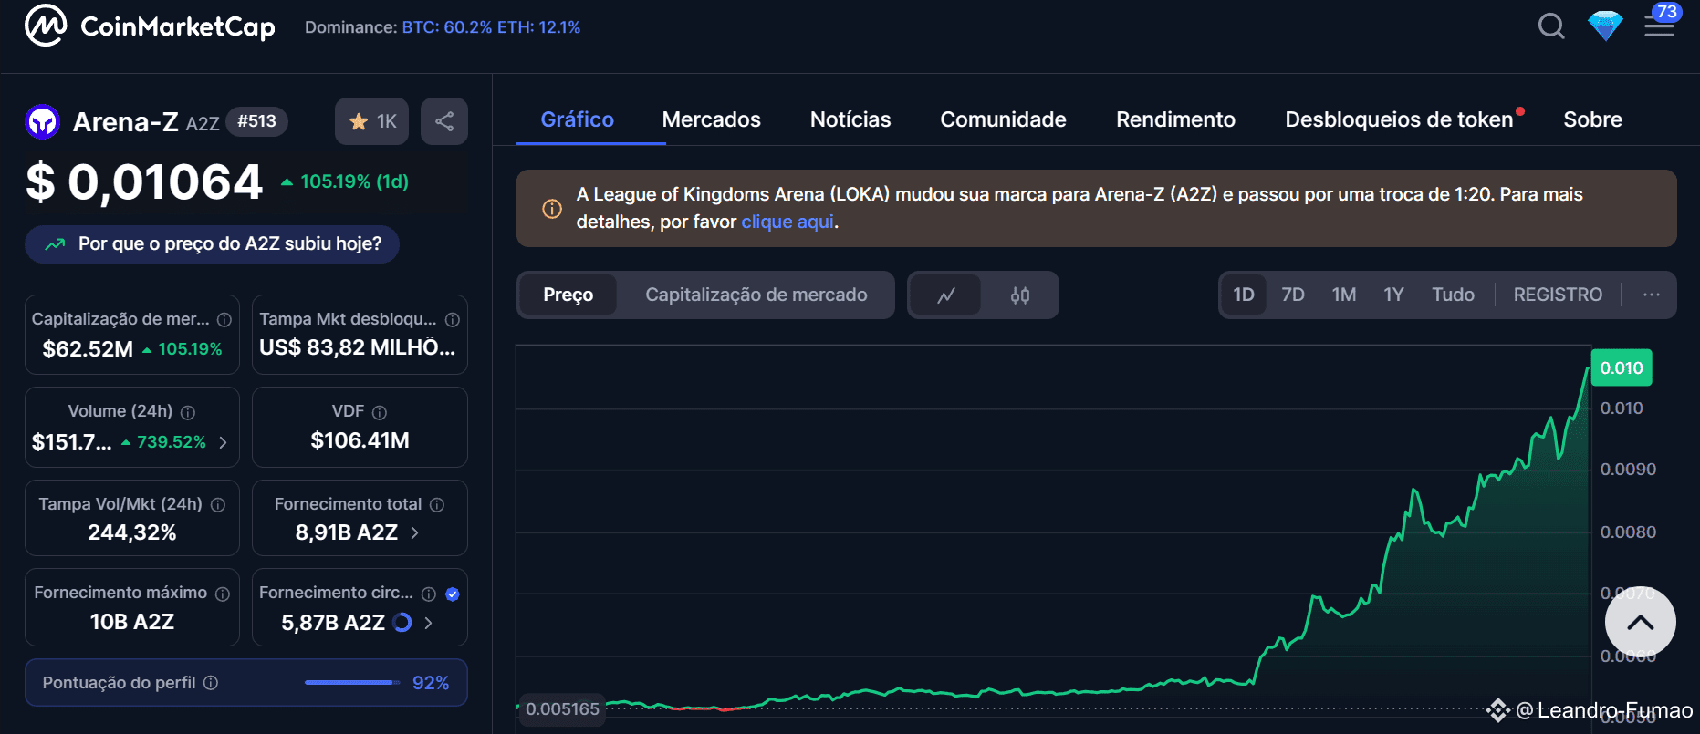Switch to candlestick chart view icon

1020,295
